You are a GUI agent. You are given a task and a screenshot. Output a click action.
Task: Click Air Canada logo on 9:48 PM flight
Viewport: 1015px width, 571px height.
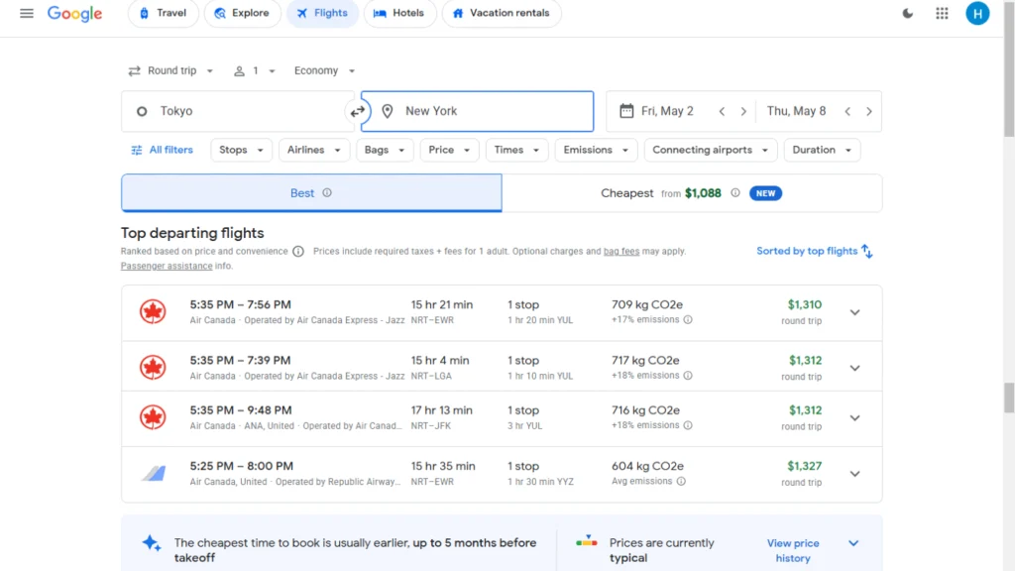point(153,417)
